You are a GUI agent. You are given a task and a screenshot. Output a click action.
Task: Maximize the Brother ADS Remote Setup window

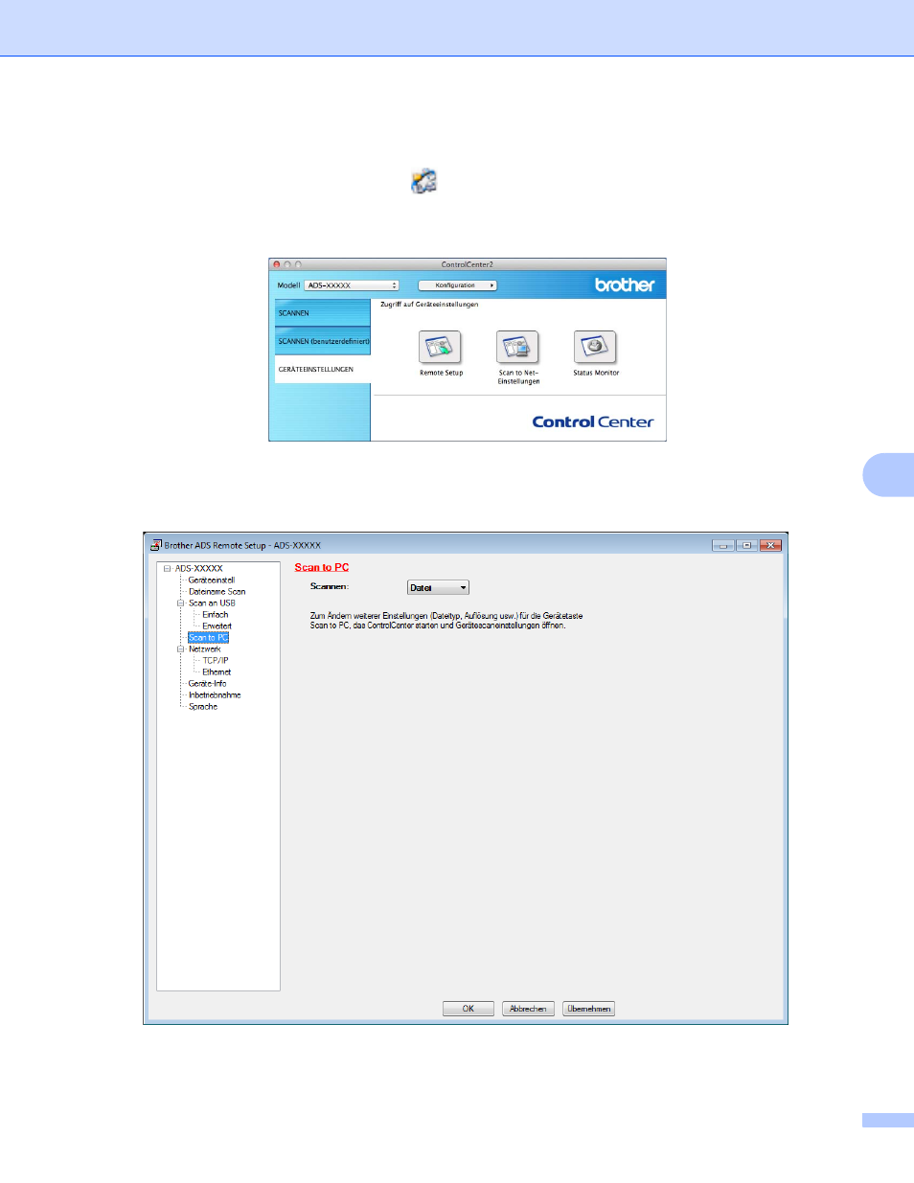click(747, 545)
